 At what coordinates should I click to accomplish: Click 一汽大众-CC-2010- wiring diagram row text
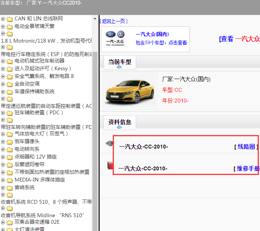click(143, 147)
